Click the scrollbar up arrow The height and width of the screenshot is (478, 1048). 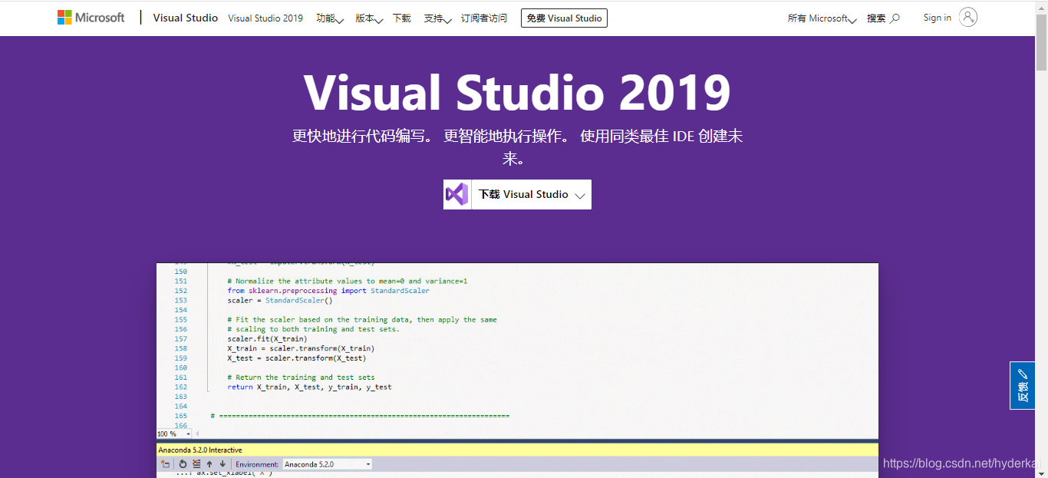click(1041, 6)
